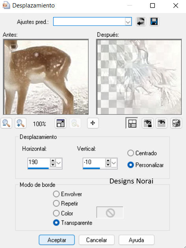Click the proof eye icon

click(161, 123)
